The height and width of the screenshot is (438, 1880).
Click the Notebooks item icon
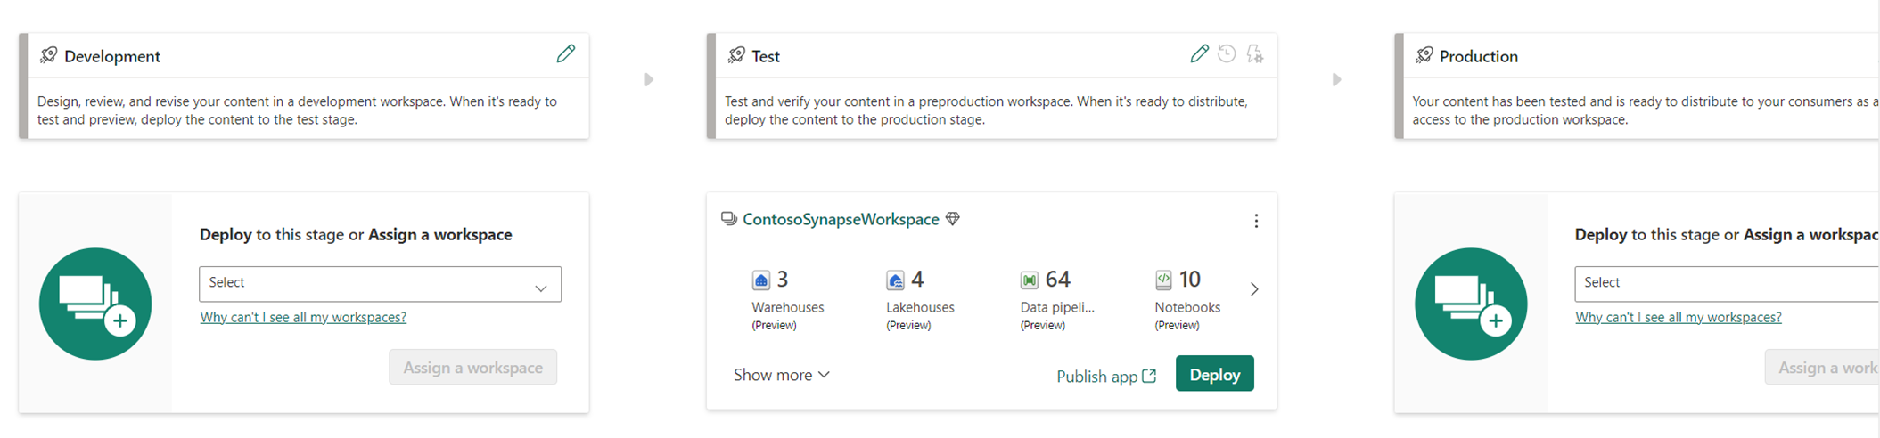click(x=1163, y=280)
